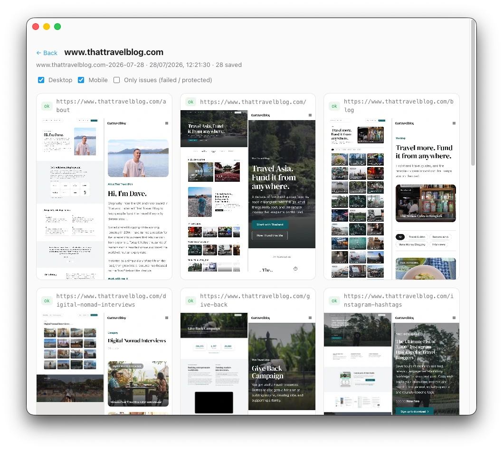Viewport: 503px width, 450px height.
Task: Click hamburger menu in blog mobile preview
Action: (x=454, y=123)
